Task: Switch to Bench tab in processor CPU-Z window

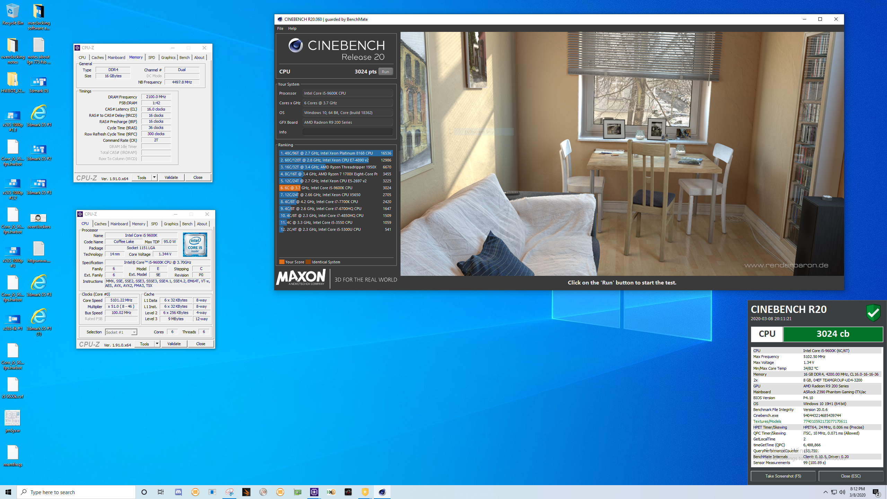Action: pos(187,224)
